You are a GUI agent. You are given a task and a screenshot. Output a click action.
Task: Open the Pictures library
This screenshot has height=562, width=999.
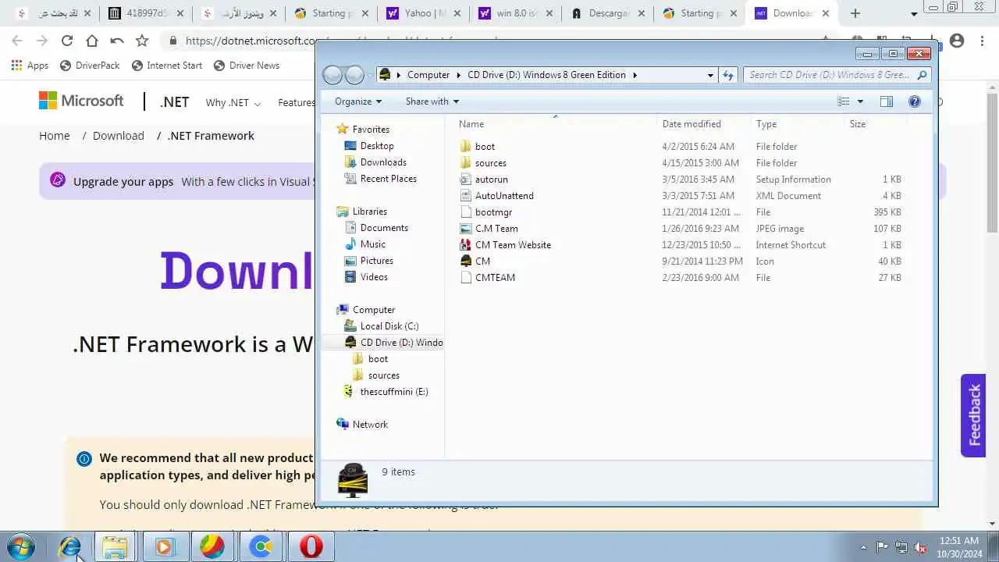pyautogui.click(x=376, y=261)
